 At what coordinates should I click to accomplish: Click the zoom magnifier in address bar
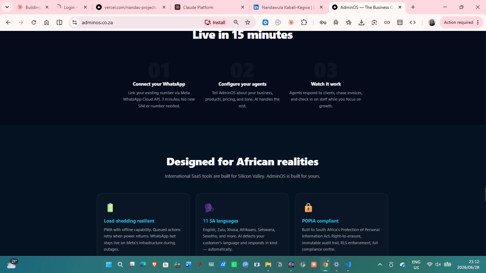[236, 22]
